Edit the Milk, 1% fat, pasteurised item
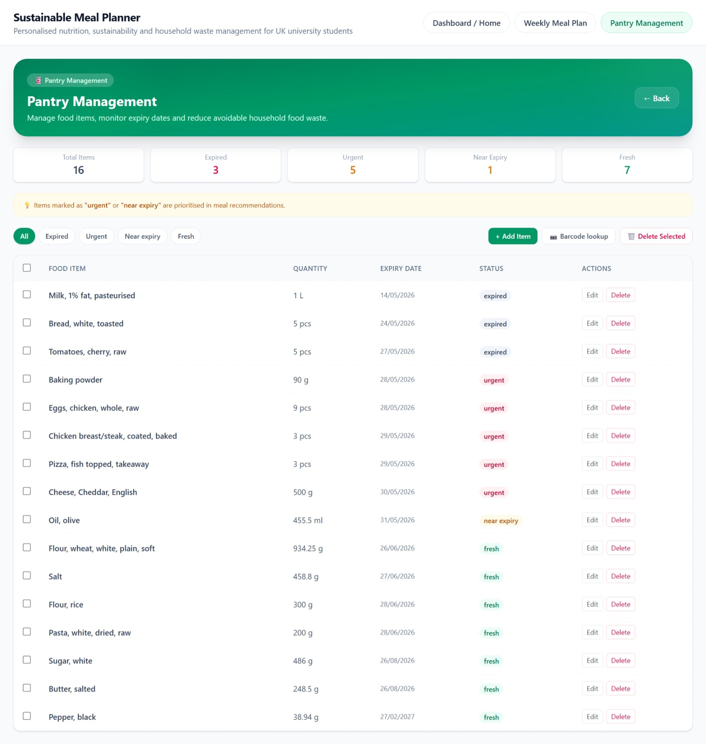 coord(592,295)
